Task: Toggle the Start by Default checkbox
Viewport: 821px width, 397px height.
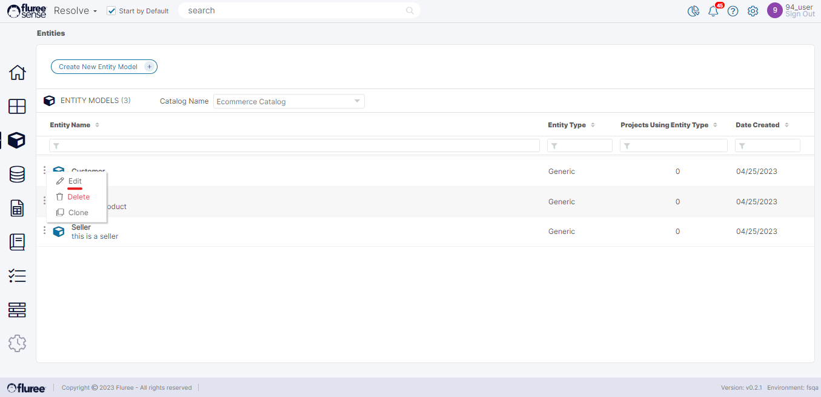Action: [x=111, y=11]
